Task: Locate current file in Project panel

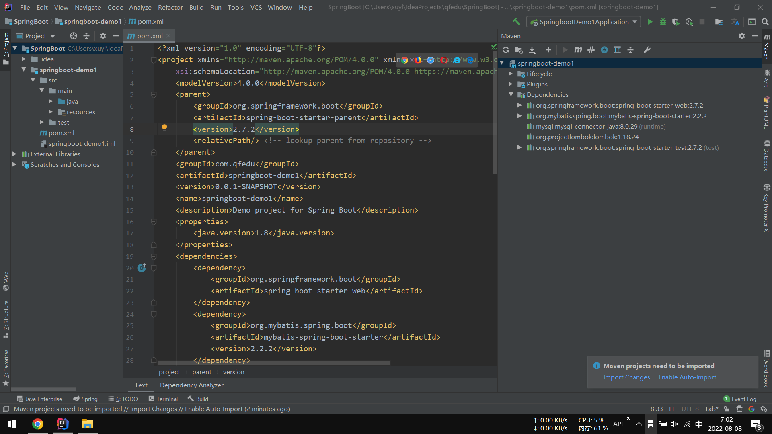Action: click(x=73, y=36)
